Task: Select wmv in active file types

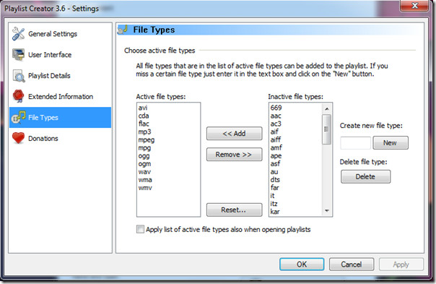Action: (168, 188)
